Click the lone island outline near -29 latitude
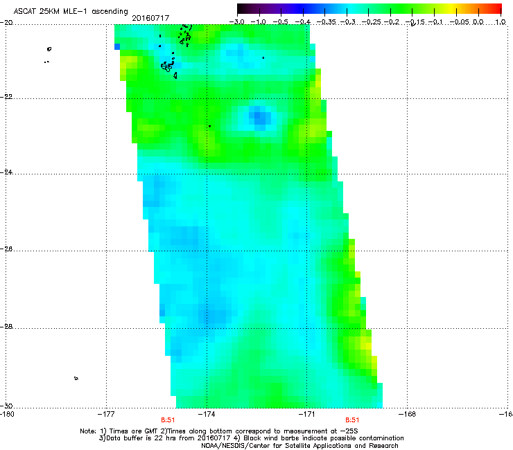The height and width of the screenshot is (450, 513). coord(76,378)
